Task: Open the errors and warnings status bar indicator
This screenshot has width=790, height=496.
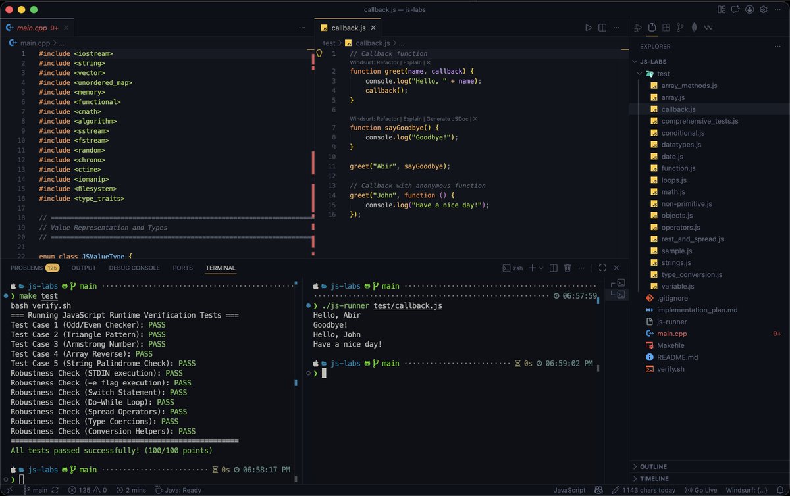Action: tap(87, 490)
